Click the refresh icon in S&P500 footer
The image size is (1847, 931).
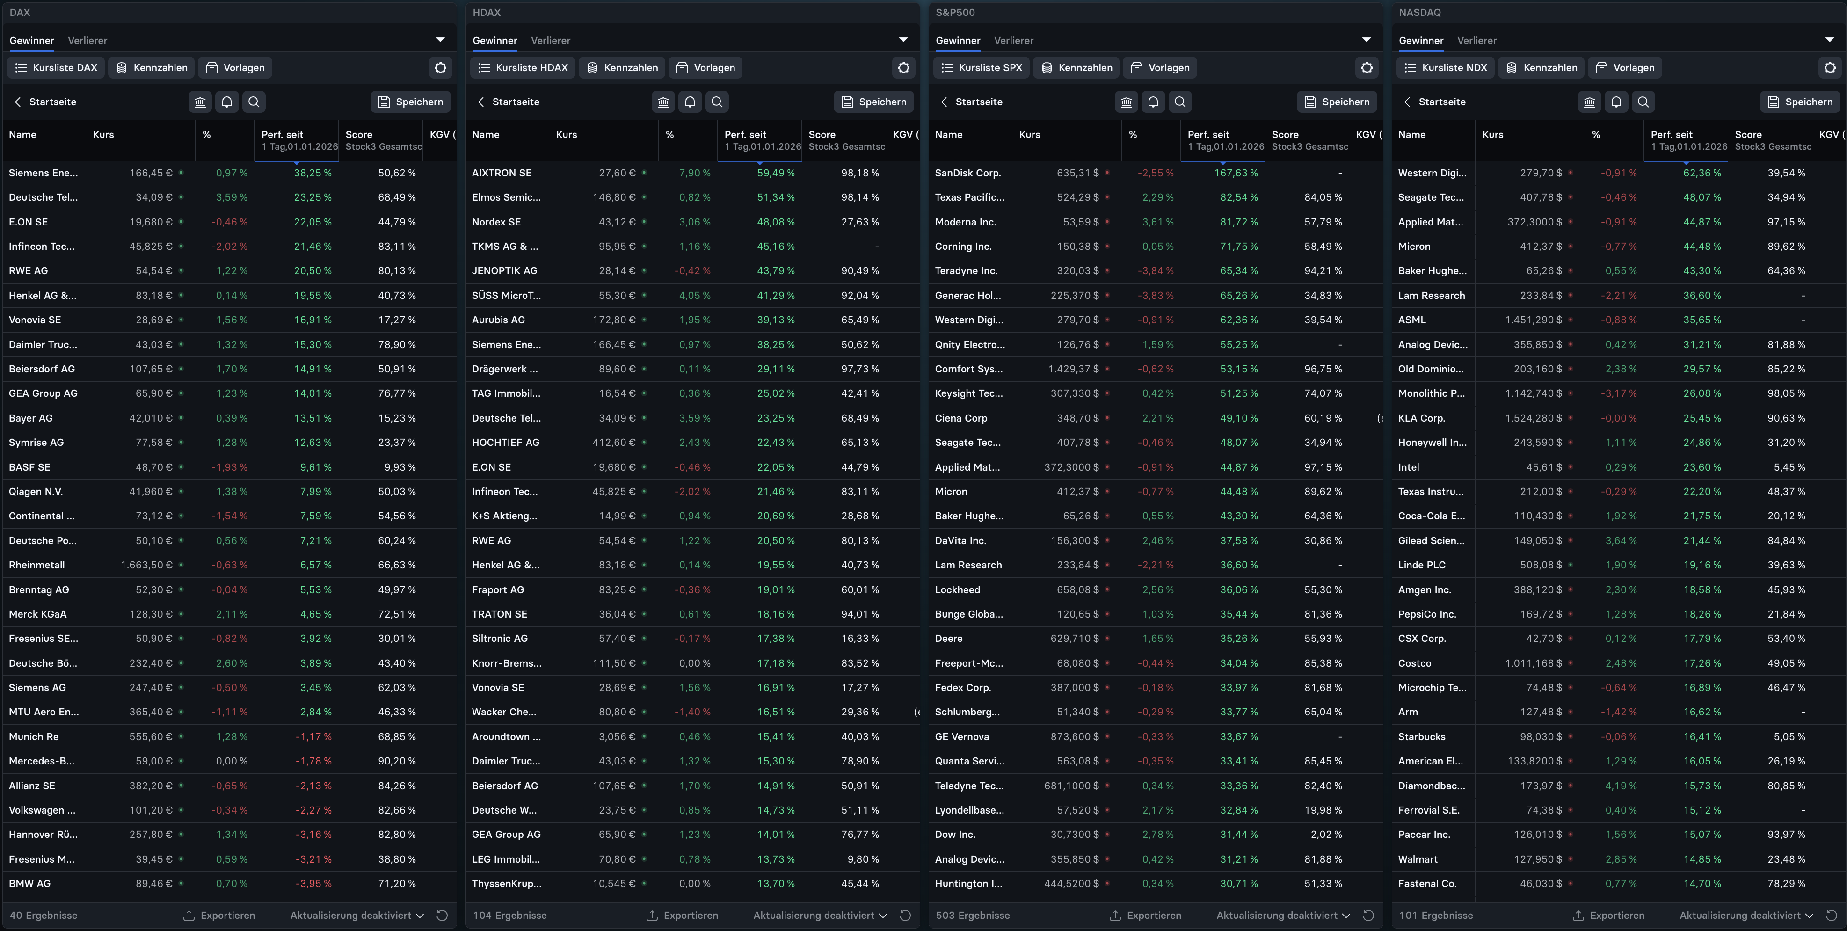coord(1368,915)
